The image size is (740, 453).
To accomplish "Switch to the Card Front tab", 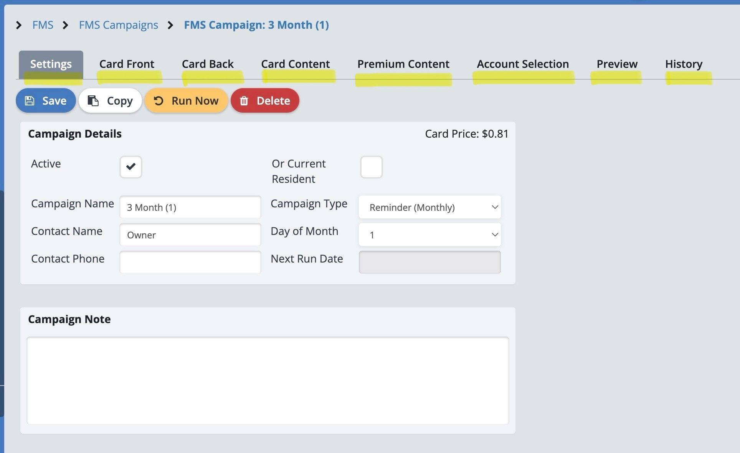I will pyautogui.click(x=127, y=64).
